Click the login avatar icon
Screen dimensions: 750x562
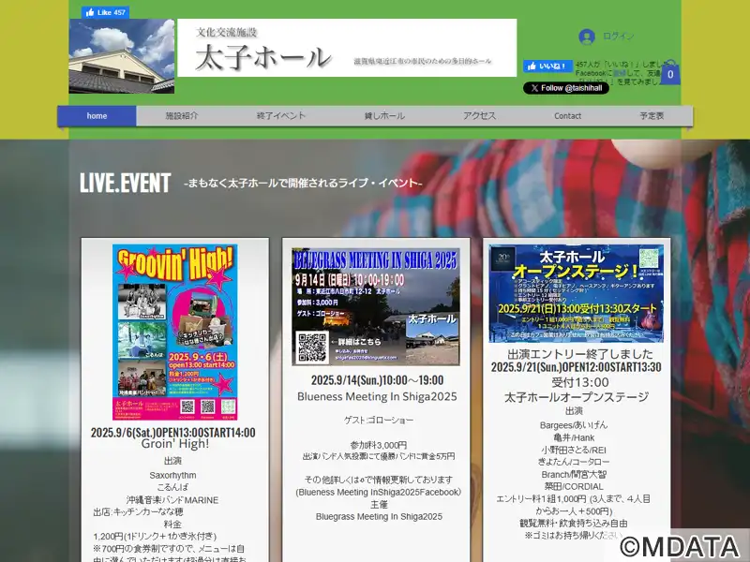(x=587, y=37)
